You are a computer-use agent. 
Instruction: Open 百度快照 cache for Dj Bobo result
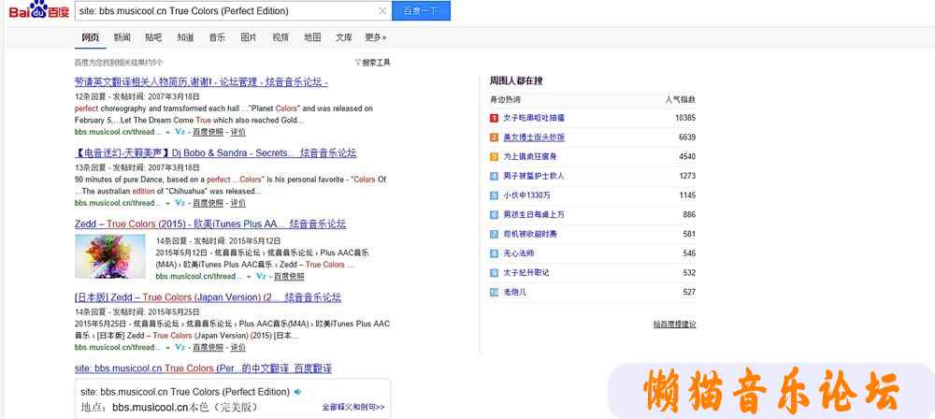(208, 203)
